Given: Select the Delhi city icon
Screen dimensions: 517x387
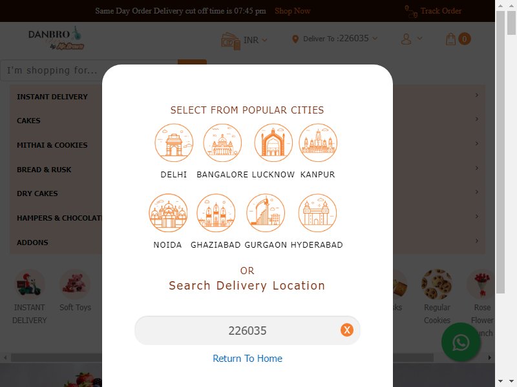Looking at the screenshot, I should tap(174, 143).
